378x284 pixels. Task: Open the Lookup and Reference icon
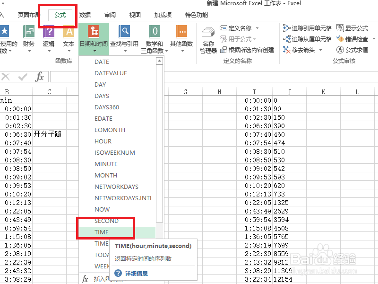click(124, 32)
